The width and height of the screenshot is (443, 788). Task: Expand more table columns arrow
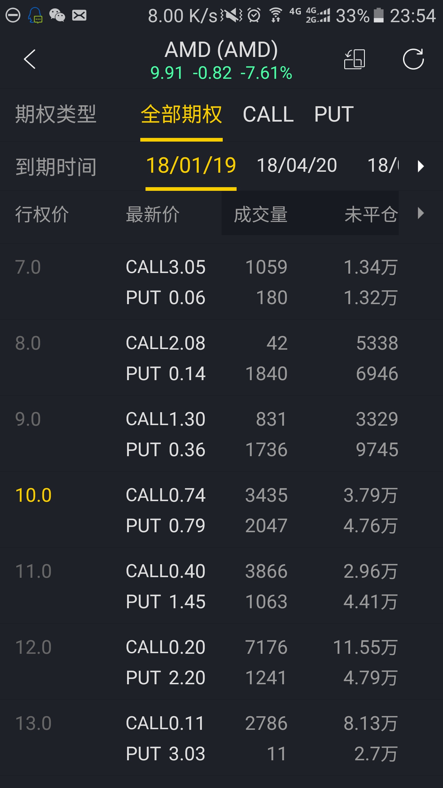pos(421,213)
